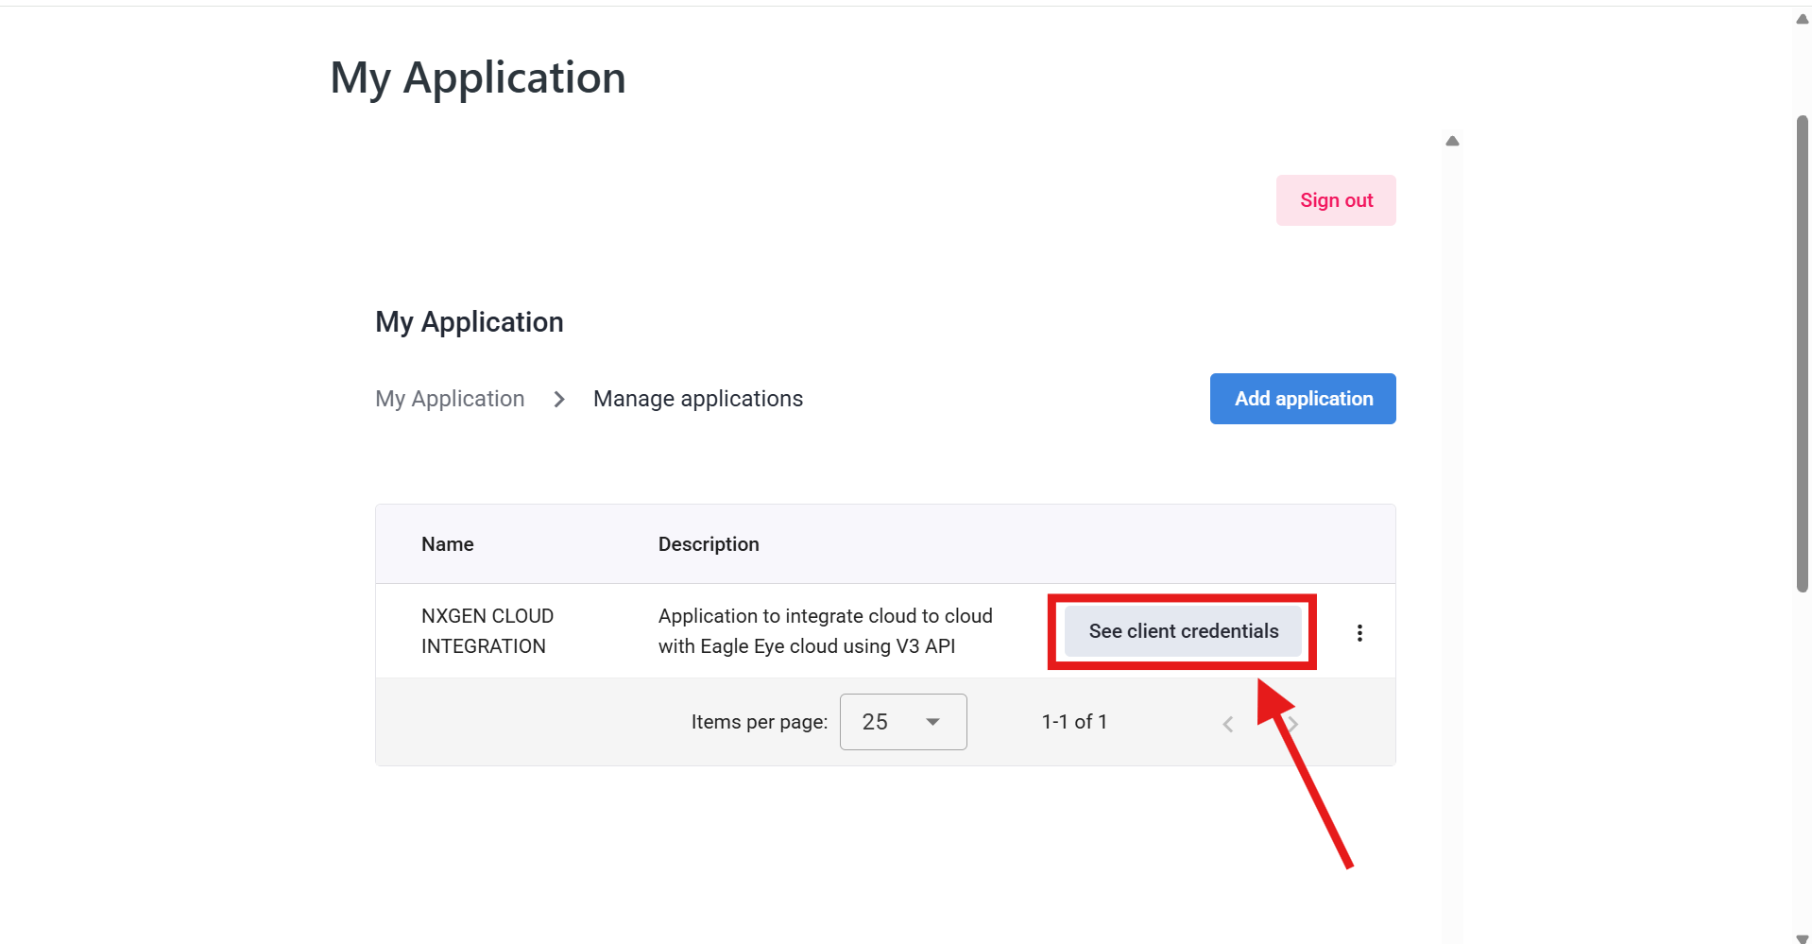Expand the Items per page dropdown
This screenshot has height=944, width=1812.
pyautogui.click(x=902, y=722)
